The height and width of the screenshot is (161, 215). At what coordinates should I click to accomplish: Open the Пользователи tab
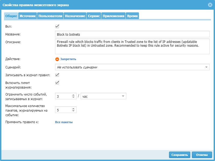point(51,16)
